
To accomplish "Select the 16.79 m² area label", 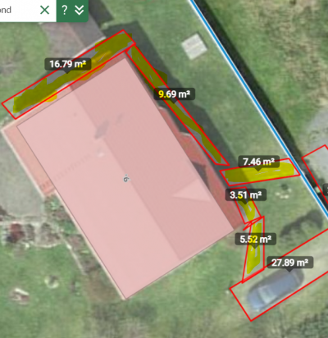I will [x=68, y=64].
